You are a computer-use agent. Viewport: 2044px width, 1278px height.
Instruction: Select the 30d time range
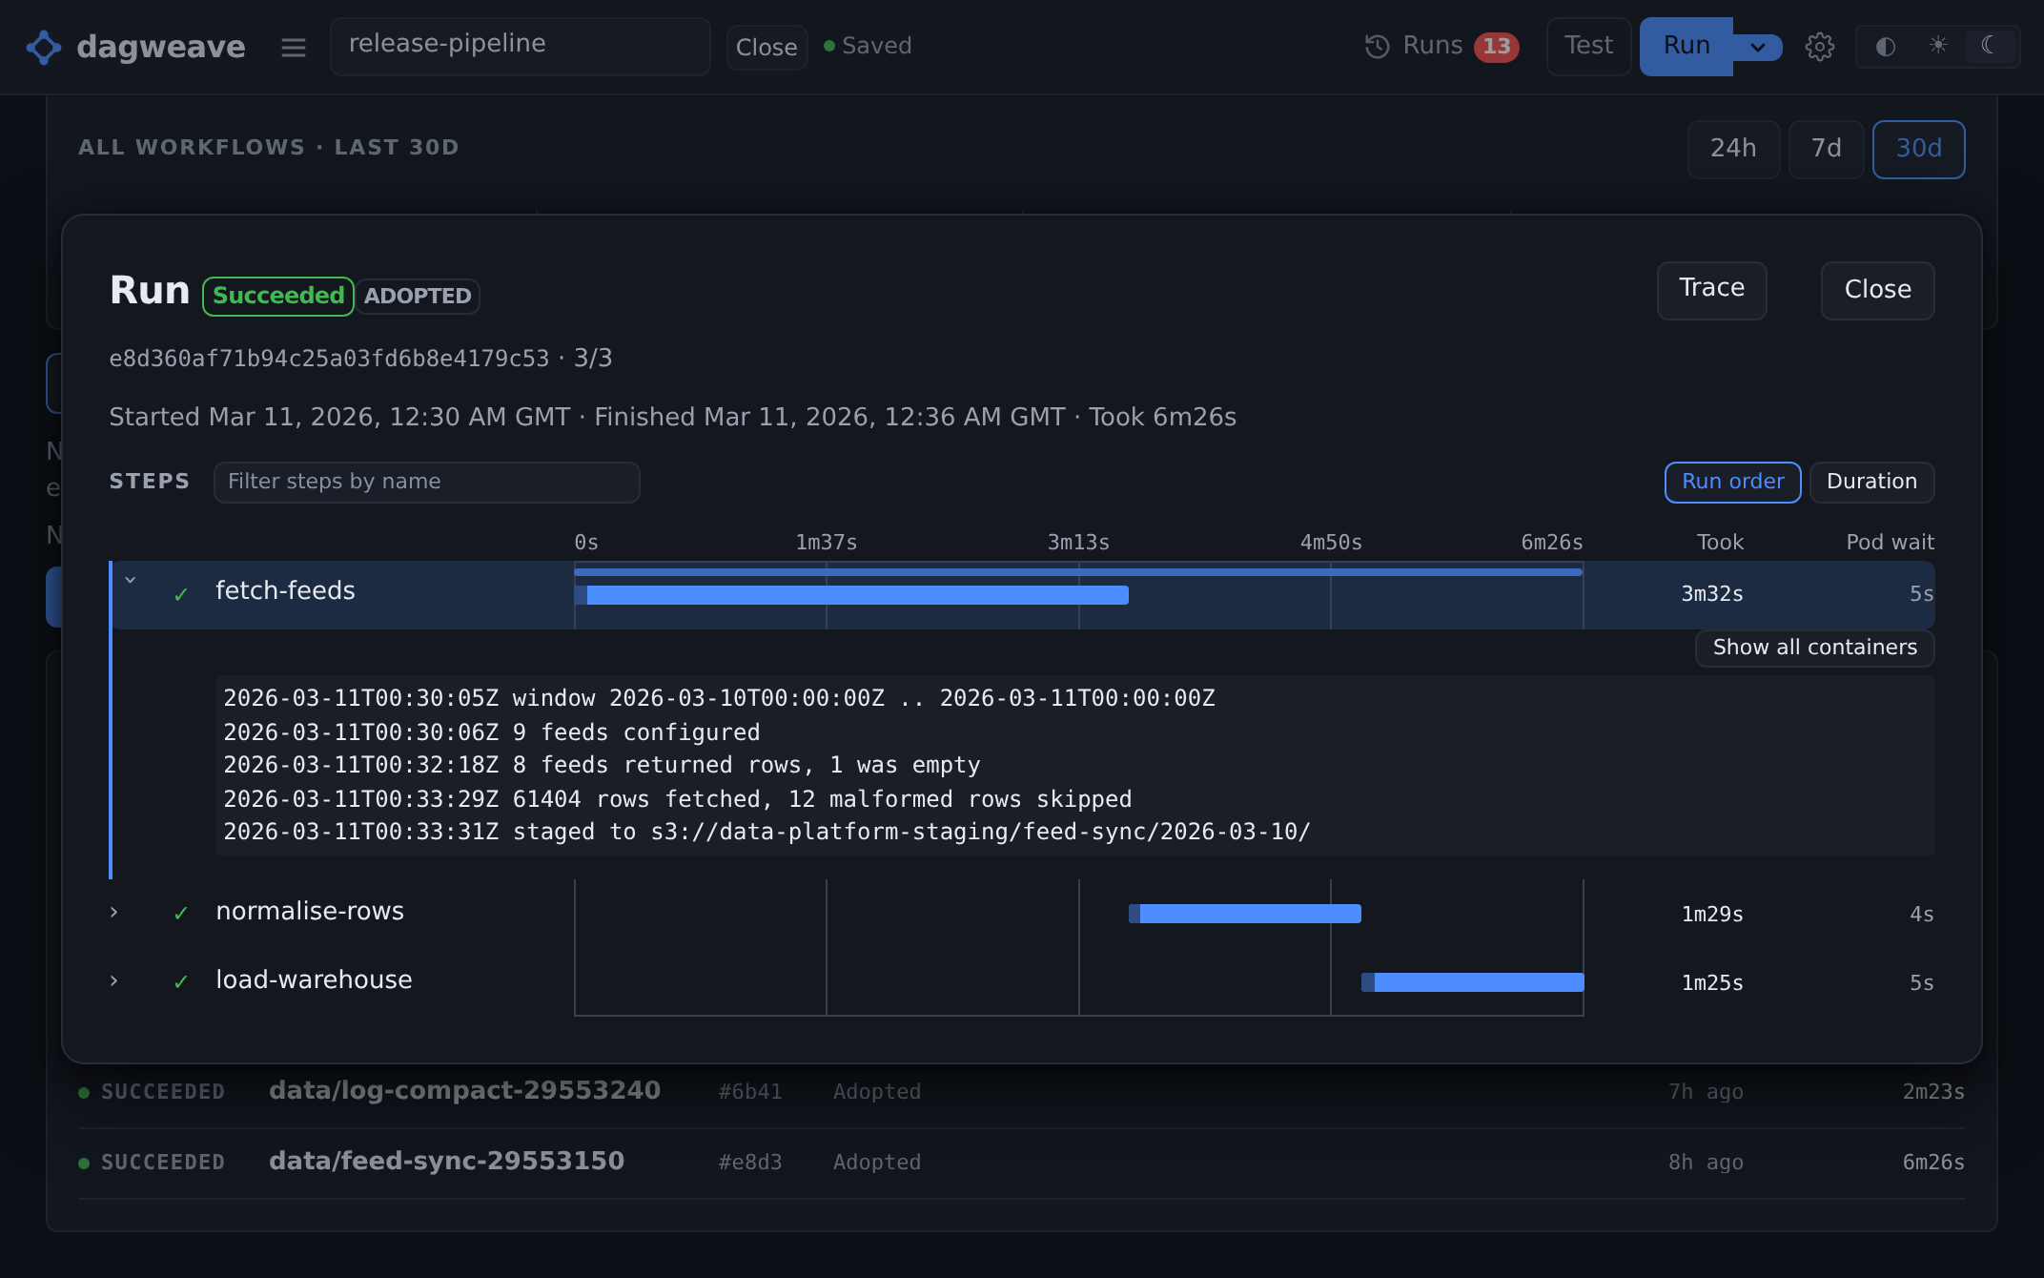[1918, 149]
